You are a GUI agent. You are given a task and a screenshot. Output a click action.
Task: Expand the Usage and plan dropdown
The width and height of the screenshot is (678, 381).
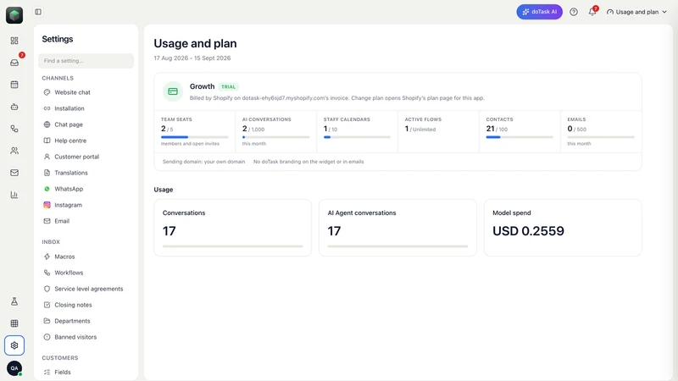[636, 12]
